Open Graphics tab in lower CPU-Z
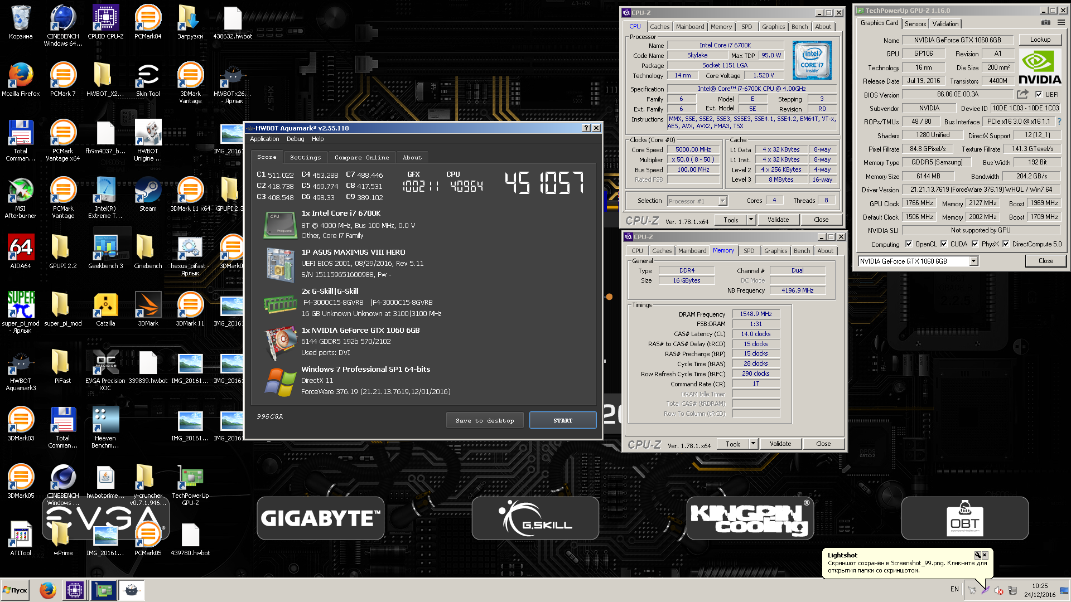Image resolution: width=1071 pixels, height=602 pixels. [x=776, y=251]
